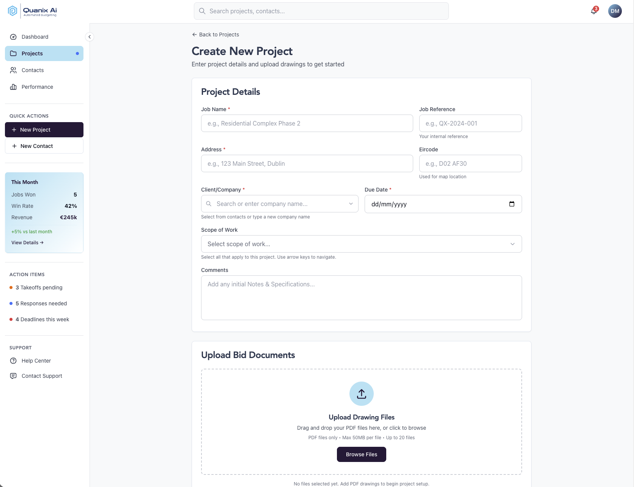Click the upload cloud icon
Screen dimensions: 634x487
coord(361,394)
